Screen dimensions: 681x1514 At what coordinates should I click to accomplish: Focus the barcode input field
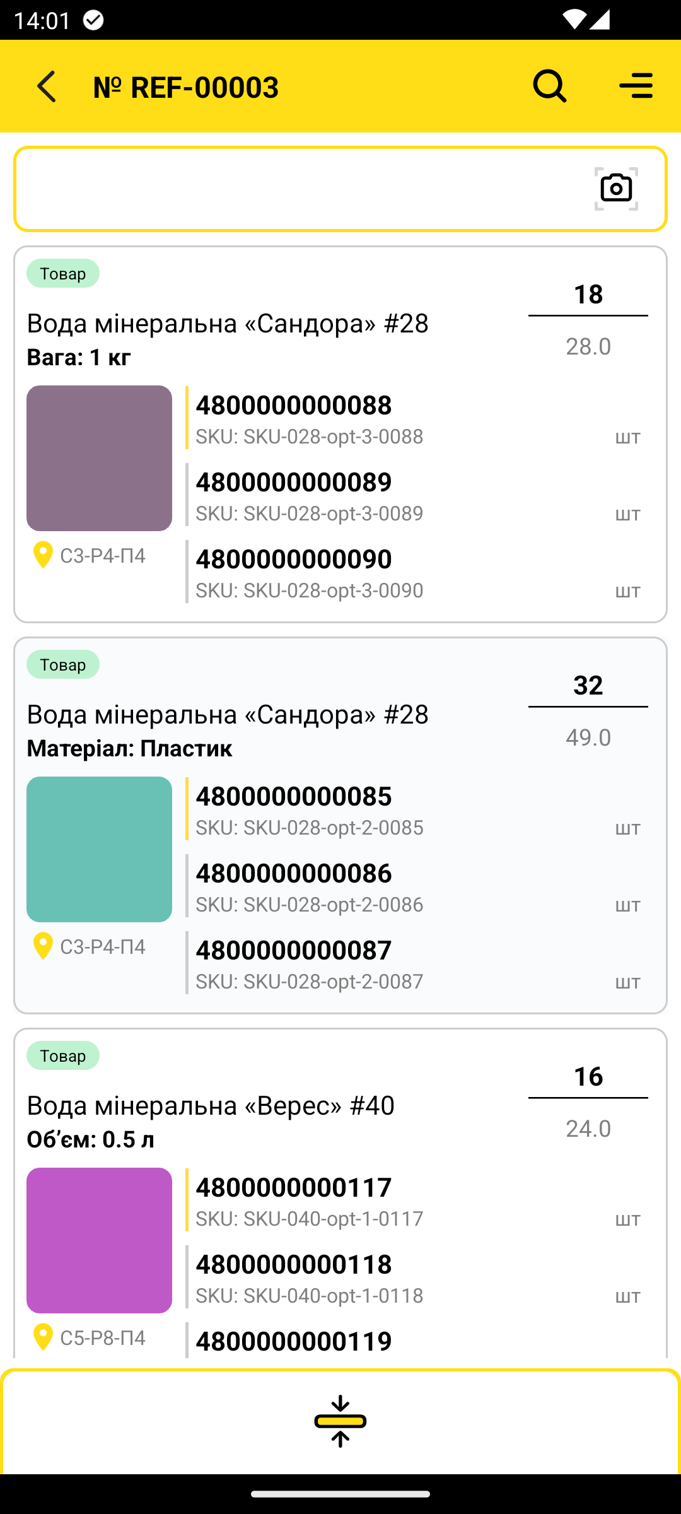point(303,189)
